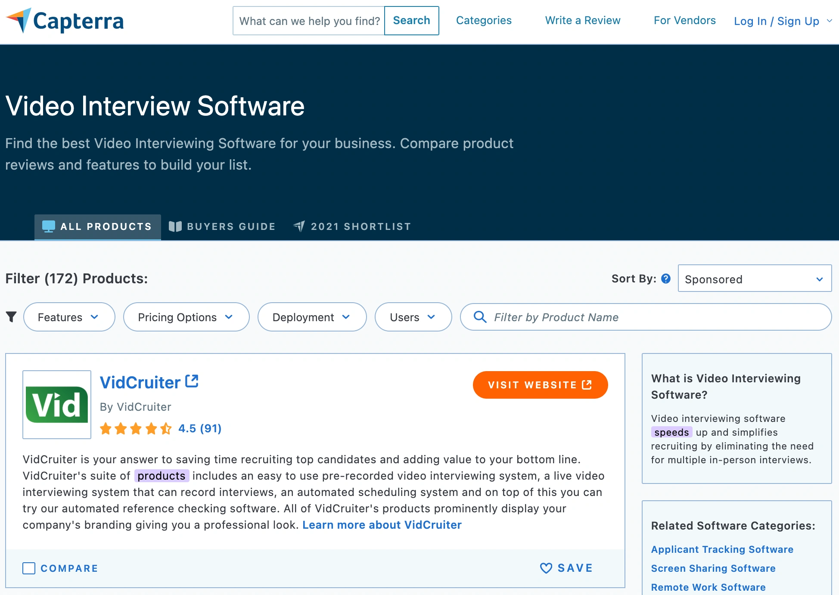Open the Categories menu
Image resolution: width=839 pixels, height=595 pixels.
tap(484, 20)
